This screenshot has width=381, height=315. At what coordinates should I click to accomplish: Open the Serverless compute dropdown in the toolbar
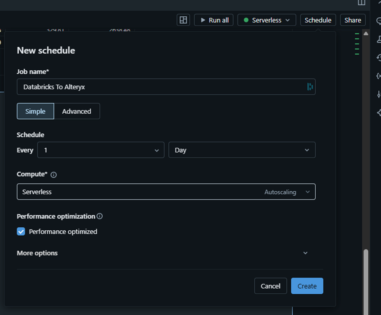pos(266,20)
